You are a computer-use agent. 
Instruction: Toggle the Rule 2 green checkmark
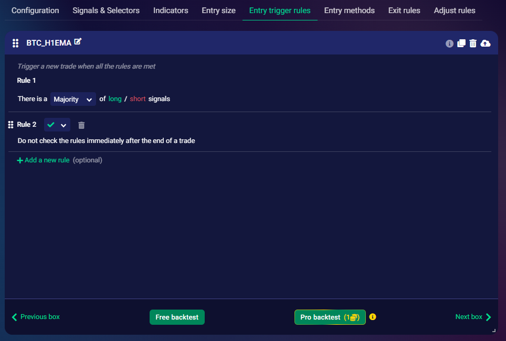tap(51, 125)
